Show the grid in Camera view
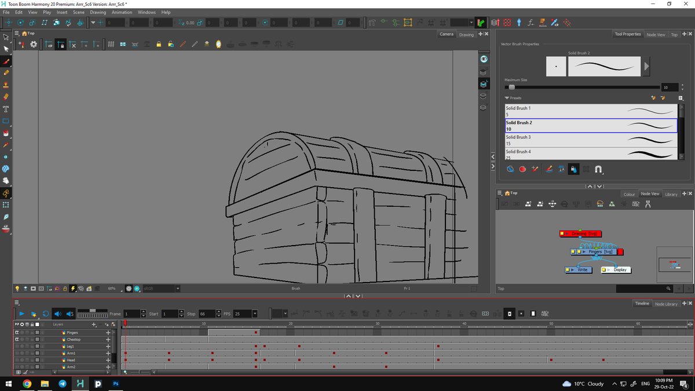The height and width of the screenshot is (391, 695). (x=111, y=45)
